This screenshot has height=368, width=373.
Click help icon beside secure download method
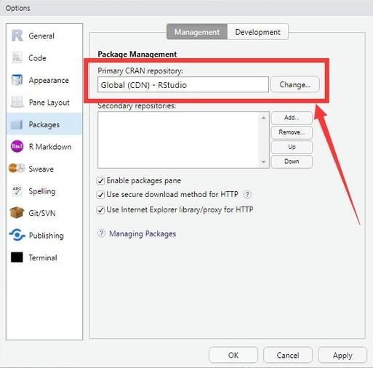(247, 194)
